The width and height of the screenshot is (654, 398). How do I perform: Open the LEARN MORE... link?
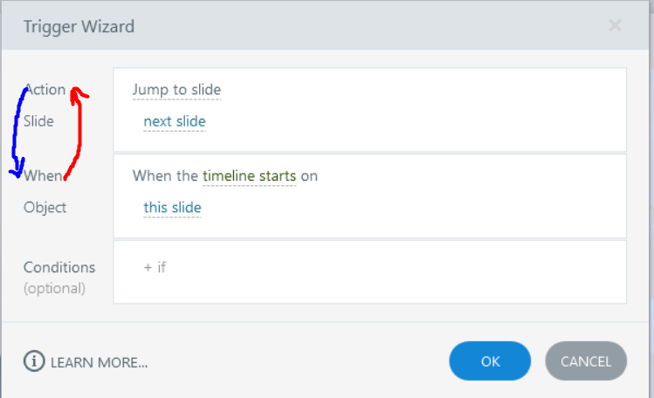(x=99, y=361)
